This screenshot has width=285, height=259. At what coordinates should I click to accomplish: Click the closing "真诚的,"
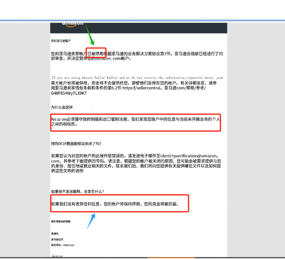click(56, 233)
